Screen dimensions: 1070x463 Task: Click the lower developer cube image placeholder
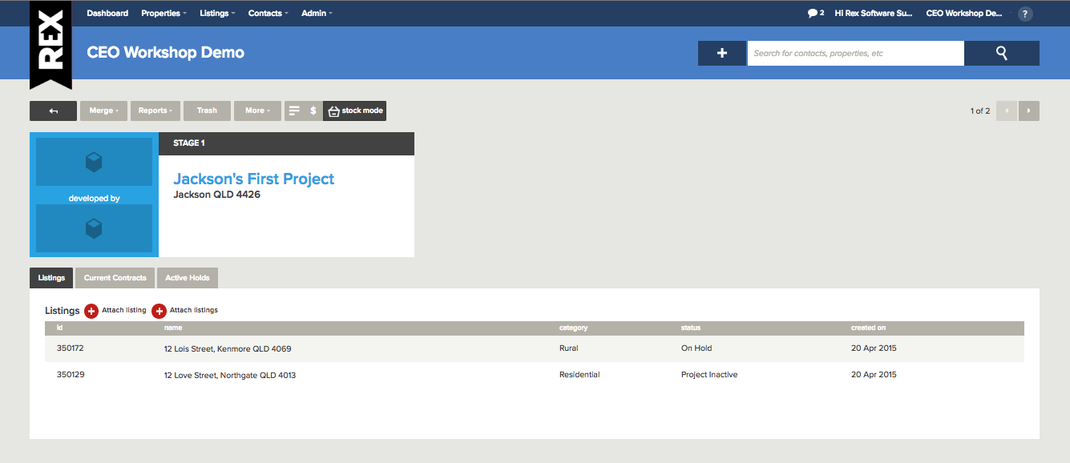point(94,228)
